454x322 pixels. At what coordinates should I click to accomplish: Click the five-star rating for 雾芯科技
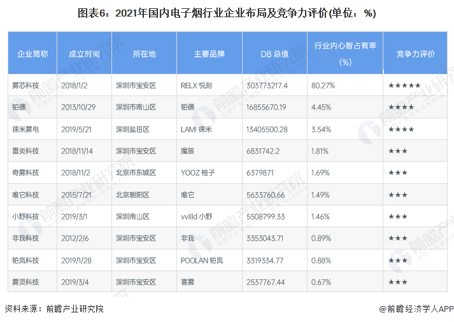click(x=404, y=85)
